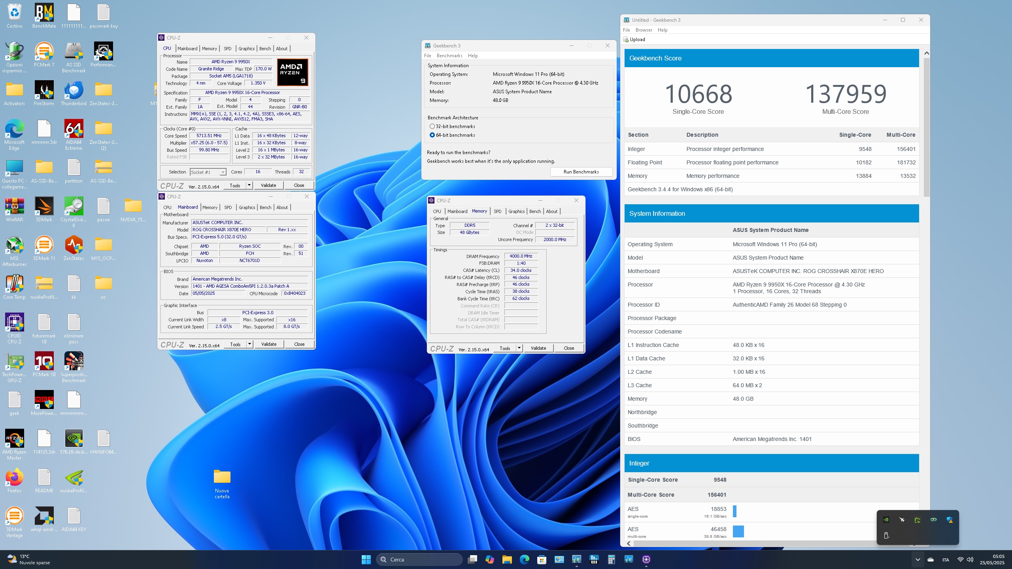
Task: Open the TechPowerUp GPU-Z desktop icon
Action: [x=14, y=367]
